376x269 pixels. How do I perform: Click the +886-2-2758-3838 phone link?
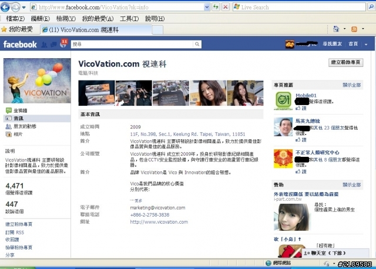[150, 215]
